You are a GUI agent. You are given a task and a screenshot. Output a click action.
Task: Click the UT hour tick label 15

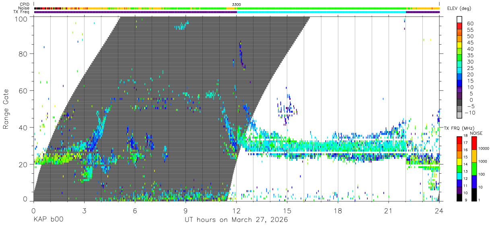tap(287, 210)
